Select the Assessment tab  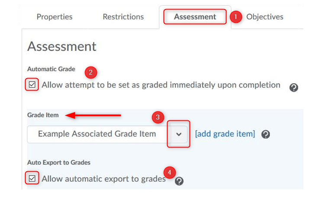[195, 17]
